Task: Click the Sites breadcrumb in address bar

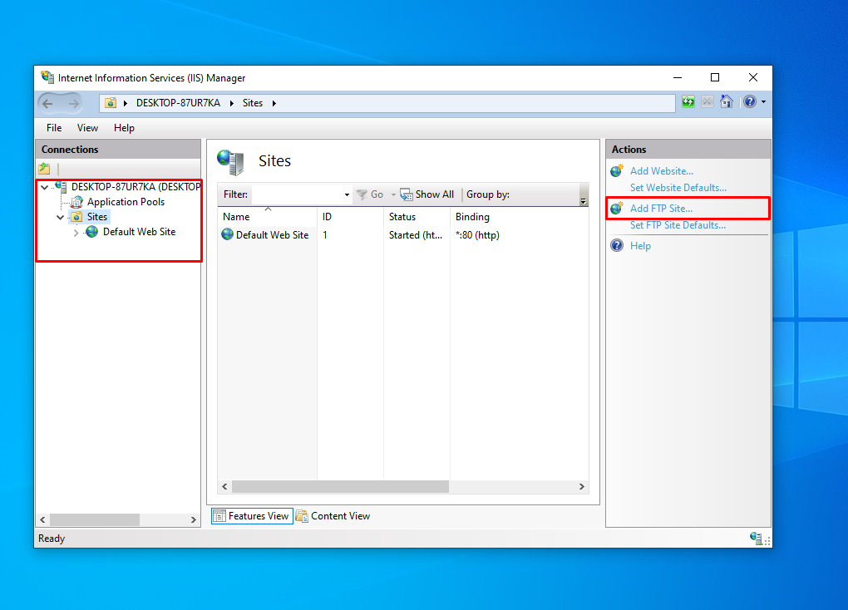Action: pyautogui.click(x=253, y=103)
